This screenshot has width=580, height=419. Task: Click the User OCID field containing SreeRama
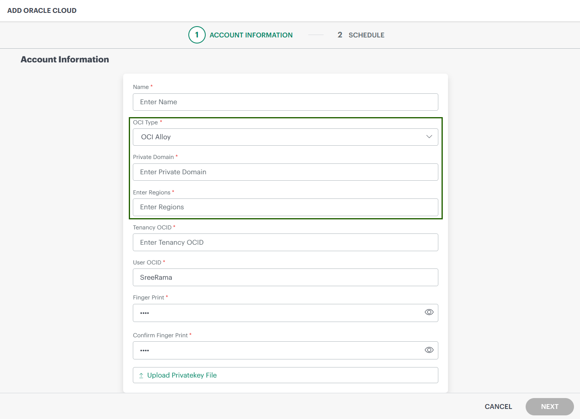pos(285,277)
